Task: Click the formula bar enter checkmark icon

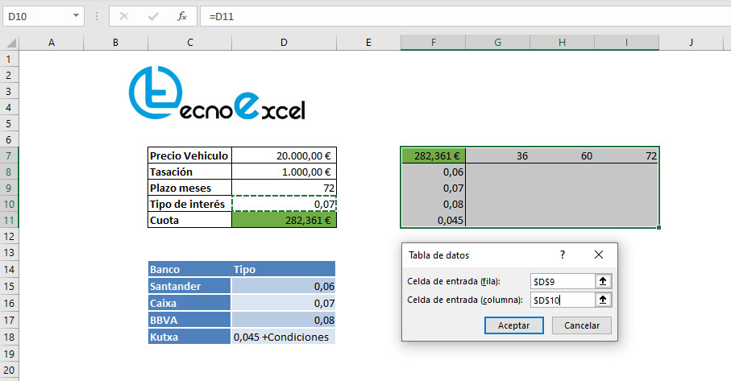Action: click(153, 16)
